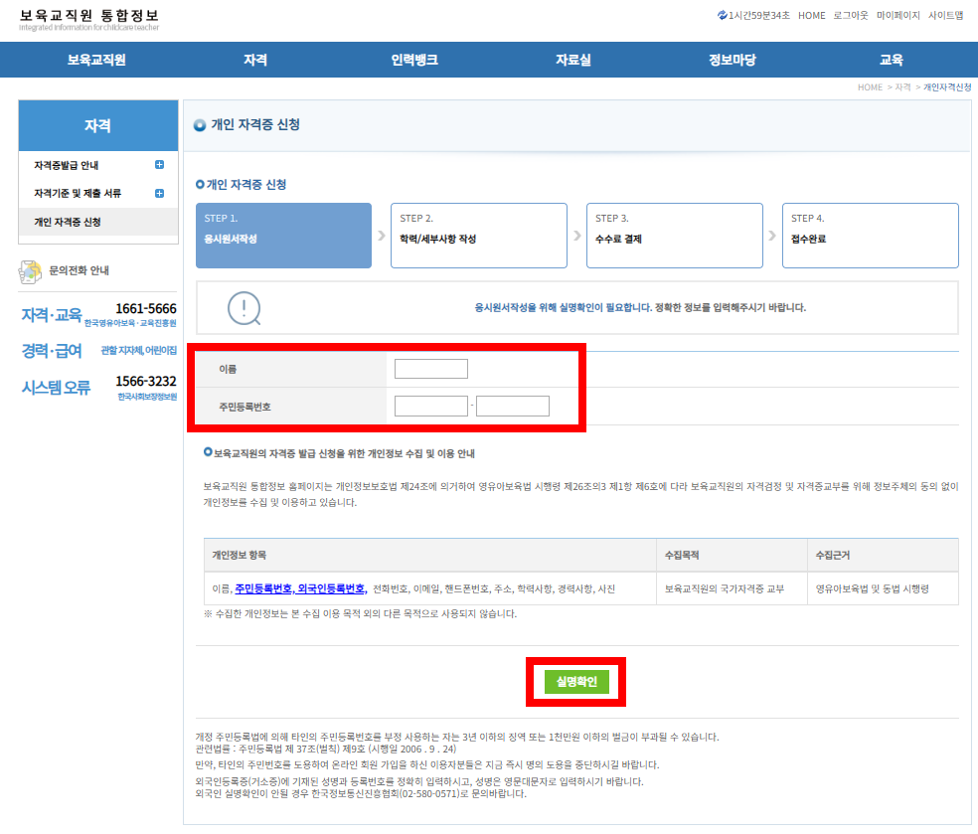Click STEP 2 학력/세부사항 작성 box

click(479, 236)
